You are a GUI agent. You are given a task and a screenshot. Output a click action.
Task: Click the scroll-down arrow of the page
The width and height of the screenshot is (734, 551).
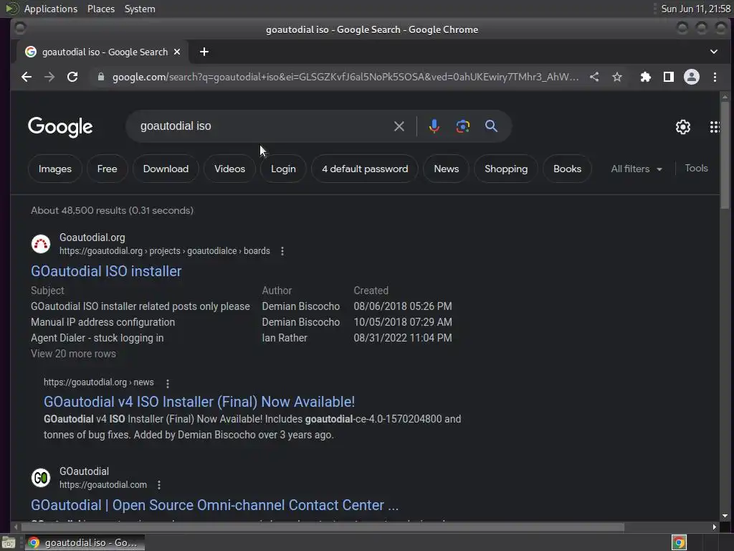click(x=725, y=516)
